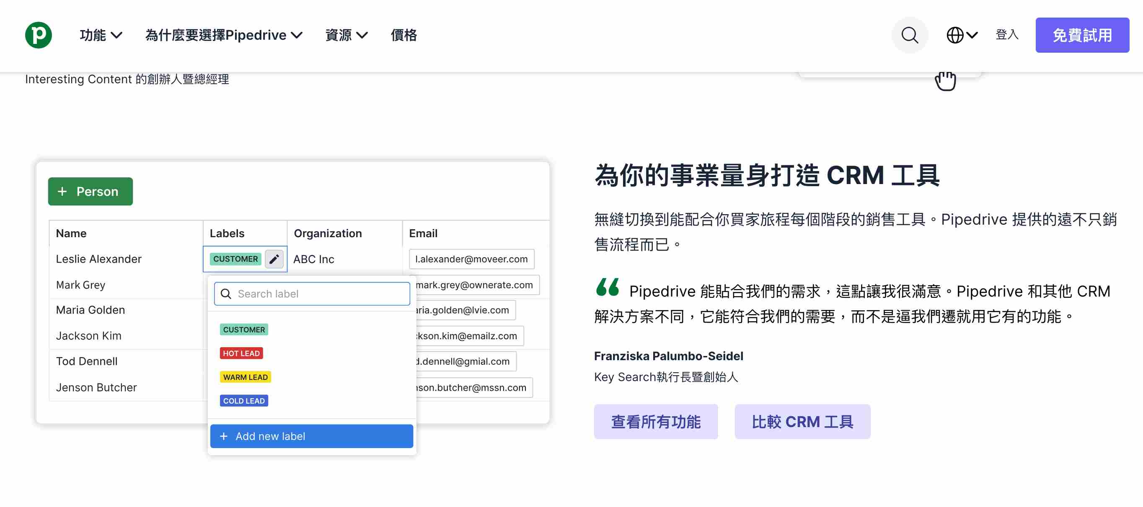Screen dimensions: 1143x507
Task: Expand the 功能 menu
Action: coord(101,35)
